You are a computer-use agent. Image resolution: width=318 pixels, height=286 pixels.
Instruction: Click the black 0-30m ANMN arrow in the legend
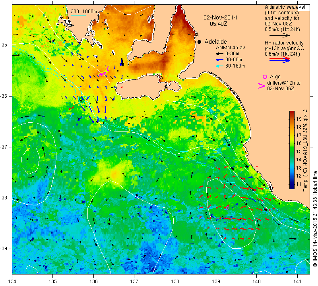220,54
